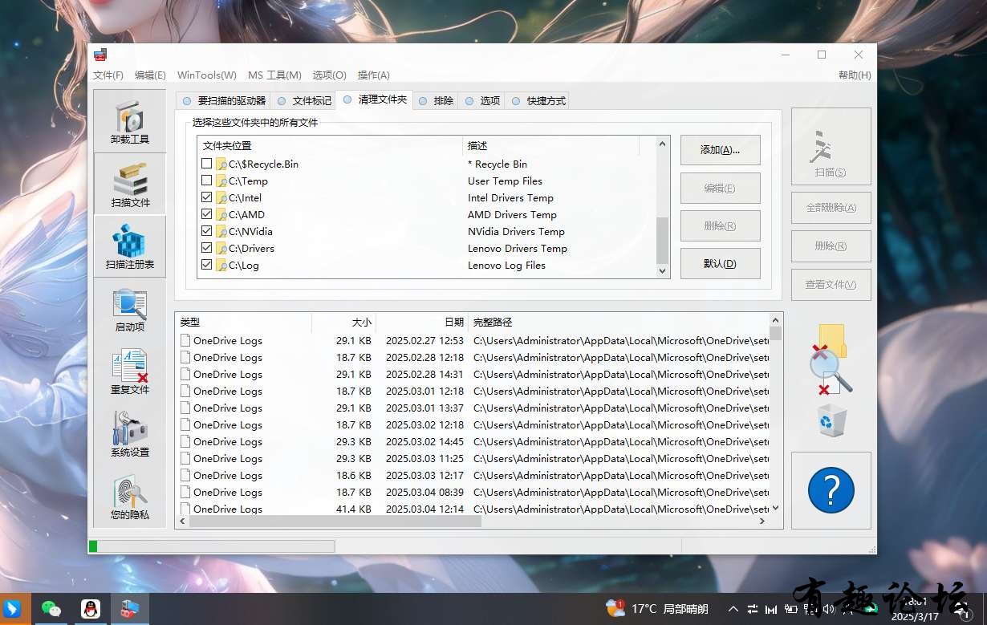This screenshot has height=625, width=987.
Task: Select the 扫描文件 sidebar tool
Action: (129, 185)
